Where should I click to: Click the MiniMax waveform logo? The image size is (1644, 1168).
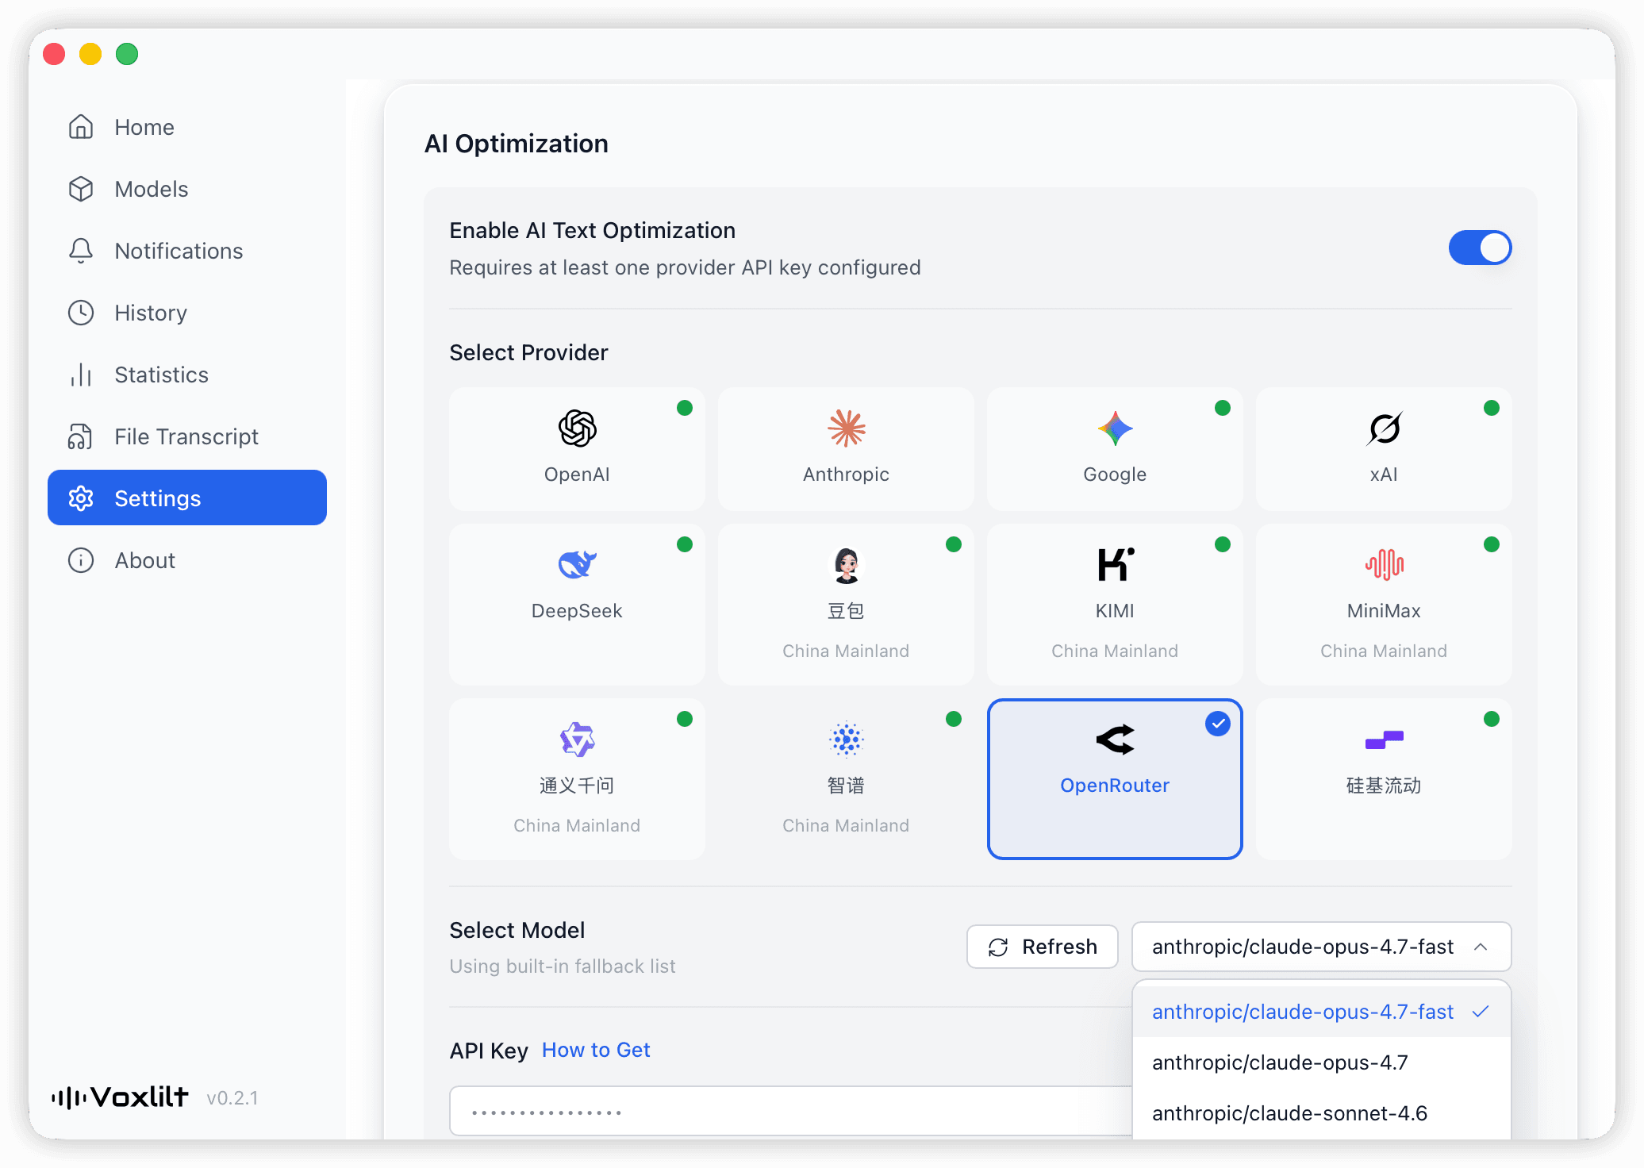tap(1385, 565)
